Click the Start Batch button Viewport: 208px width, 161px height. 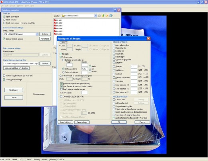coord(14,90)
